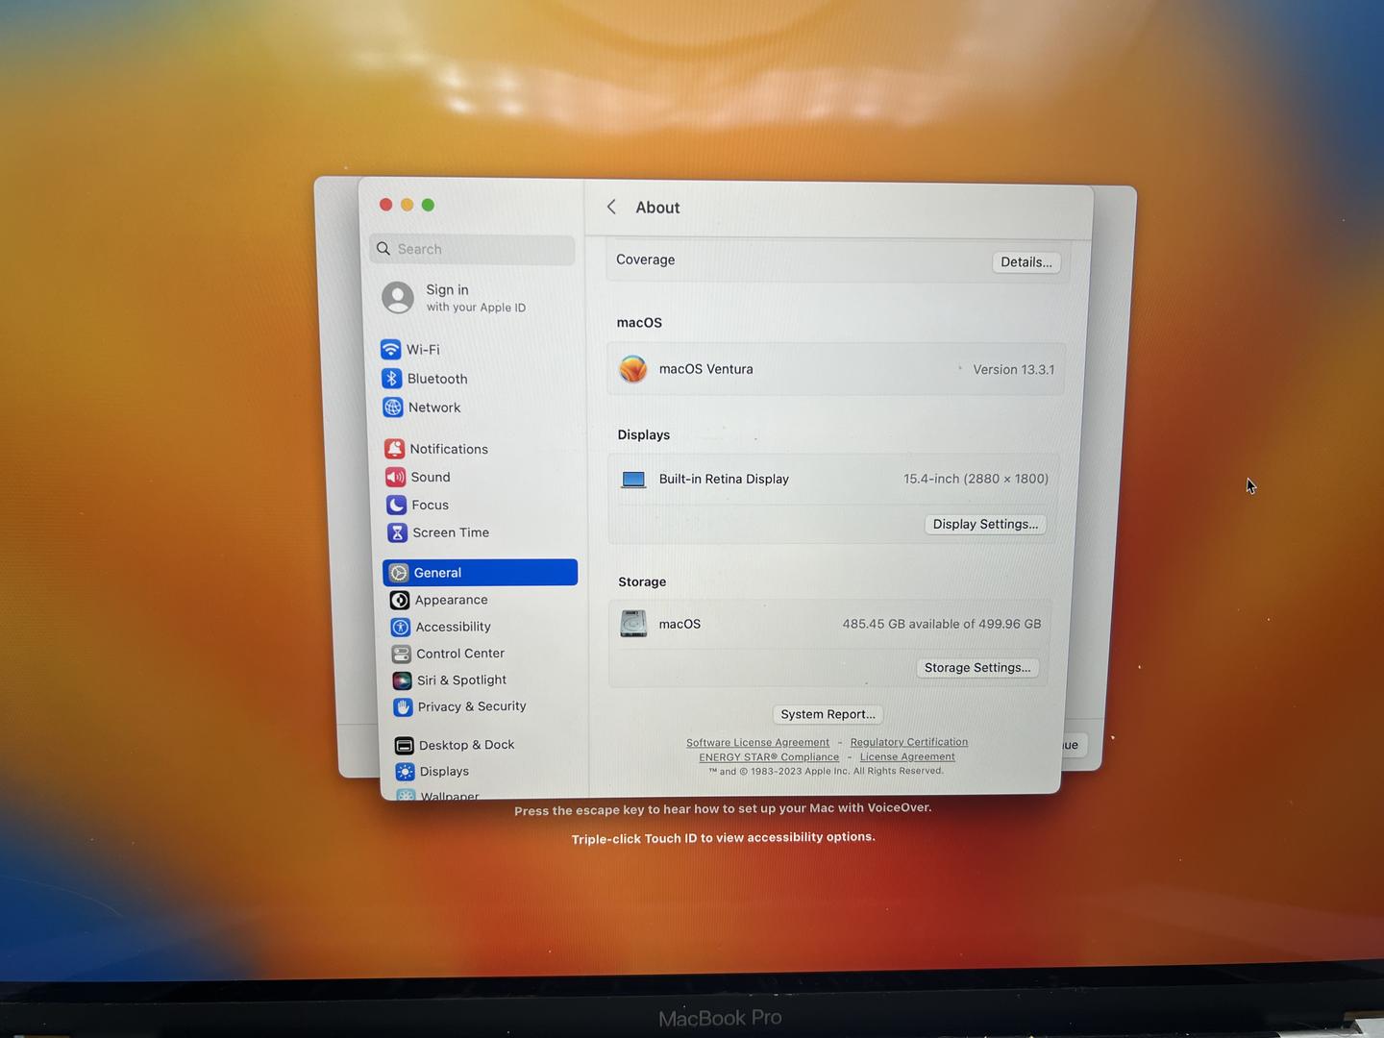The image size is (1384, 1038).
Task: Close the System Settings window
Action: pos(385,205)
